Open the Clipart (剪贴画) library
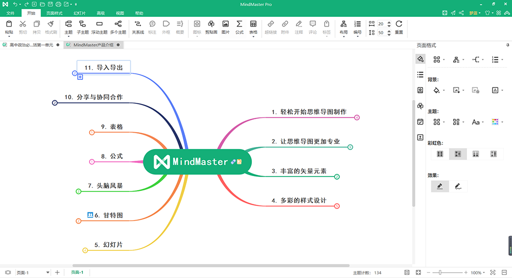This screenshot has height=278, width=512. pos(211,27)
